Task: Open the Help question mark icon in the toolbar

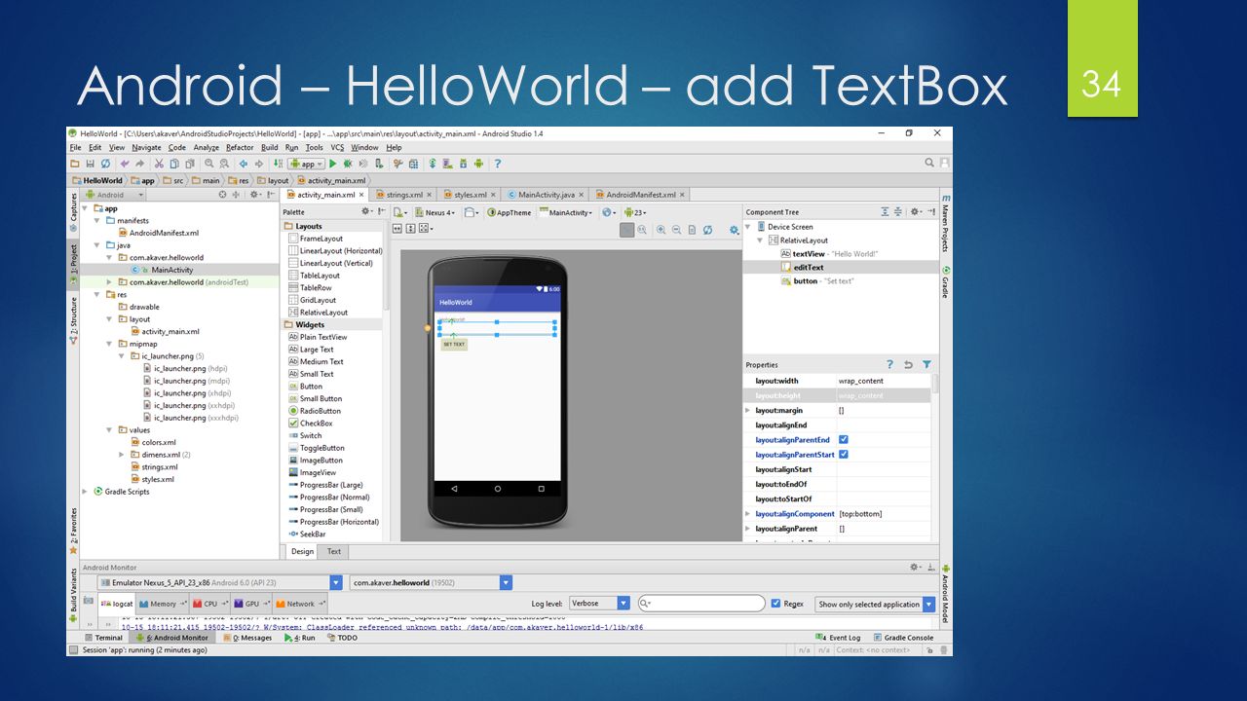Action: pyautogui.click(x=497, y=164)
